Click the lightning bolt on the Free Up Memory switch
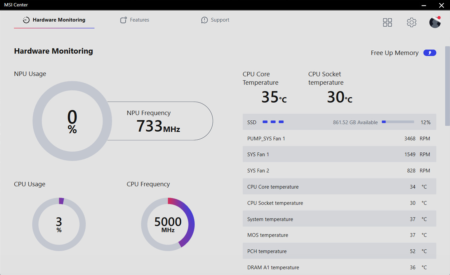This screenshot has width=450, height=275. (x=430, y=53)
